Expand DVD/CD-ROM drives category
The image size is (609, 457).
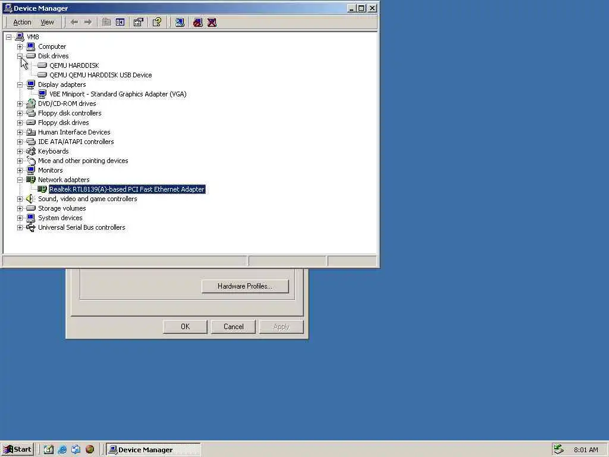pyautogui.click(x=20, y=104)
